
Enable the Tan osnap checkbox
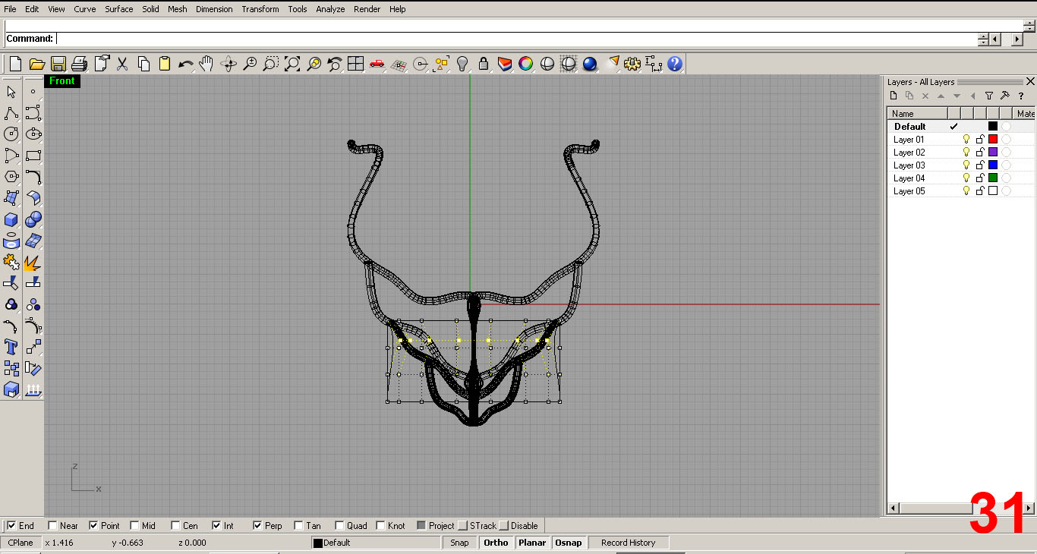tap(298, 525)
